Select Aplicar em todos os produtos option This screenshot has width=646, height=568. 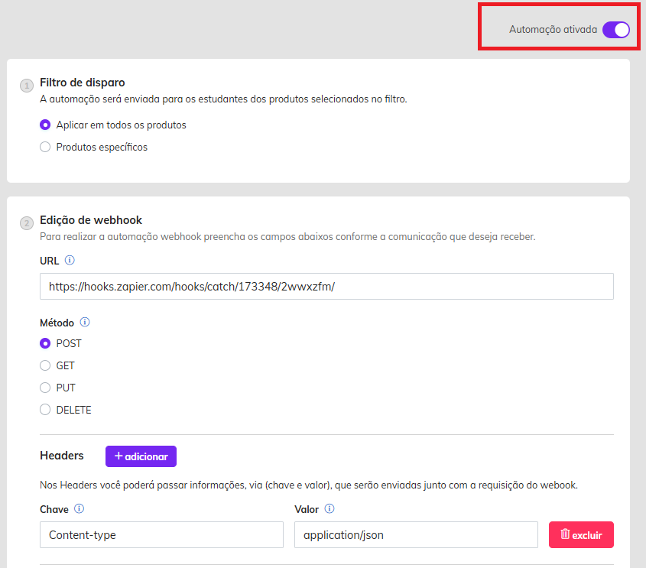(45, 125)
